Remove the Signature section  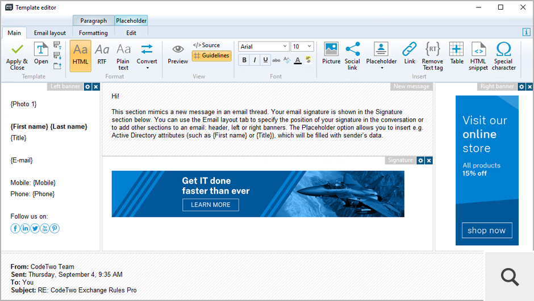pyautogui.click(x=429, y=160)
